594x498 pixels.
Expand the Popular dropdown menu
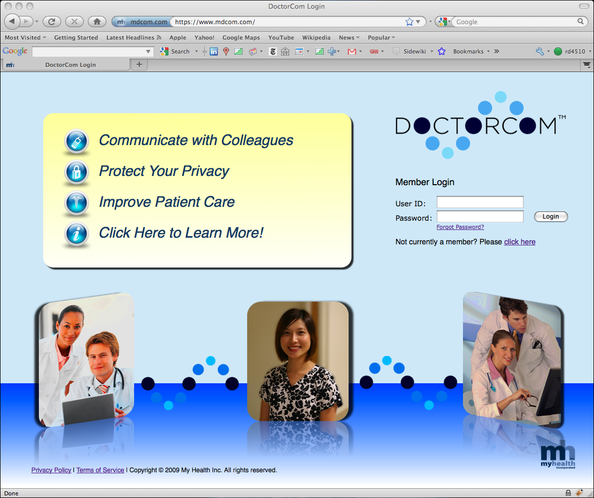point(381,37)
